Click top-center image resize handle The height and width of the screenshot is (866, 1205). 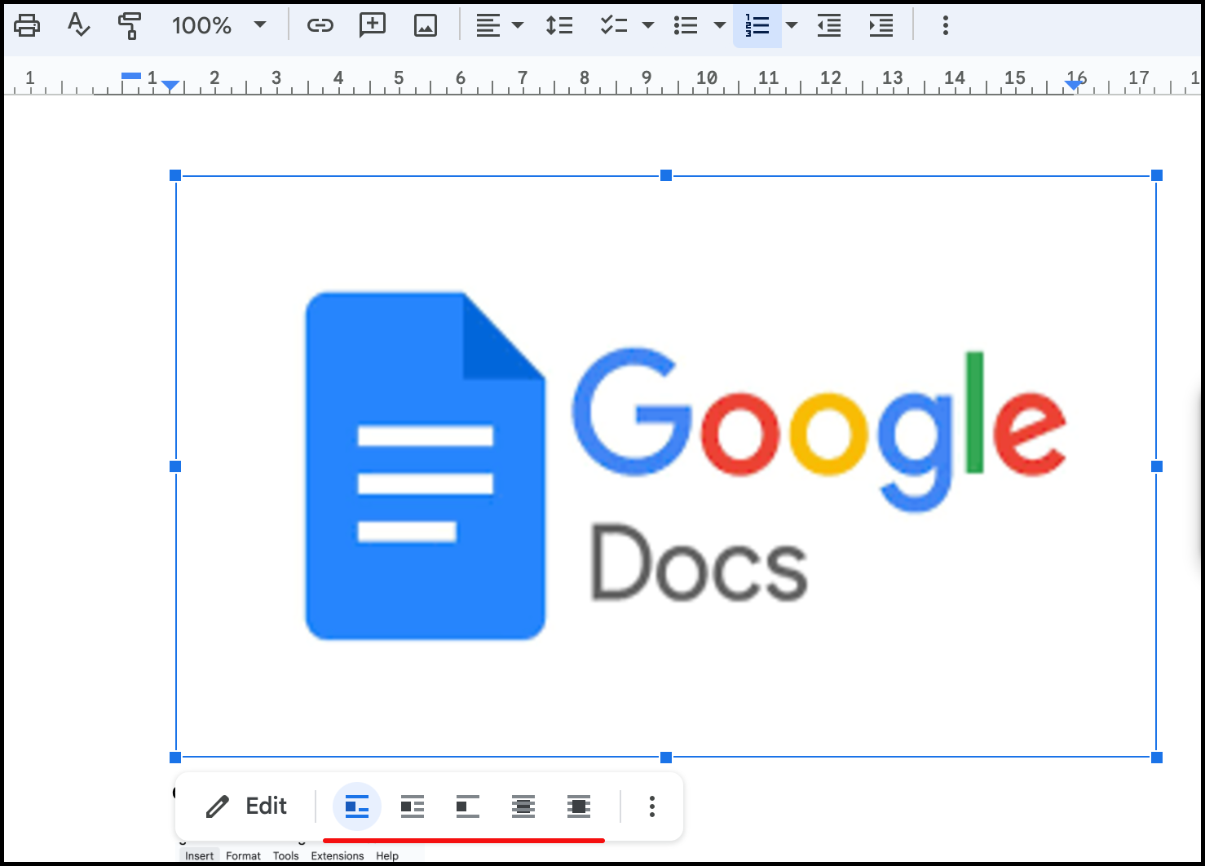click(x=666, y=175)
